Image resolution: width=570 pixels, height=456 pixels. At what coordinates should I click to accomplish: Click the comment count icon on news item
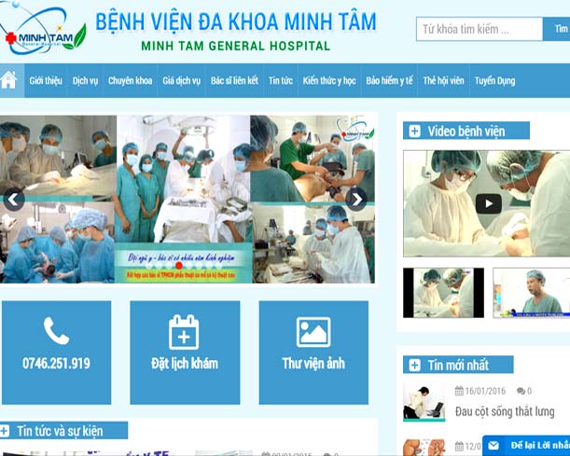(x=521, y=391)
